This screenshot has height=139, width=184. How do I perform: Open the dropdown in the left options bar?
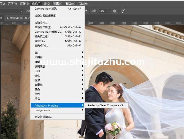point(21,11)
